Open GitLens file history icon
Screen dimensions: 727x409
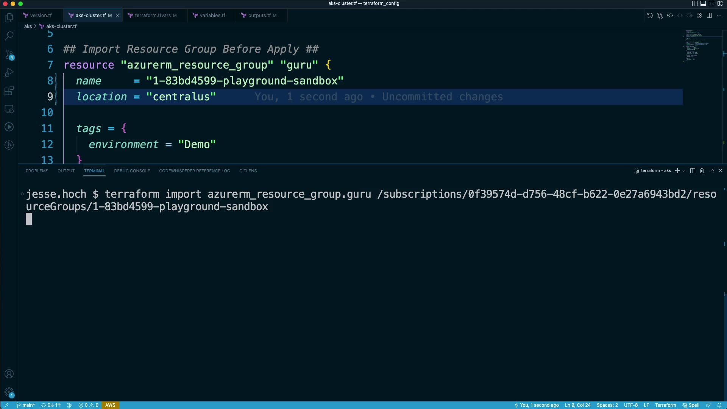(650, 16)
